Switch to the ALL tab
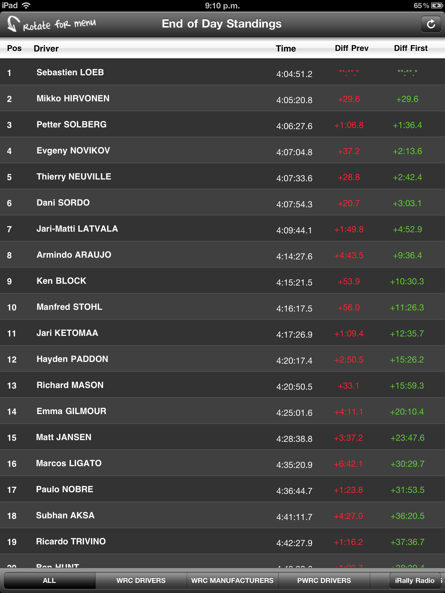 (x=49, y=581)
